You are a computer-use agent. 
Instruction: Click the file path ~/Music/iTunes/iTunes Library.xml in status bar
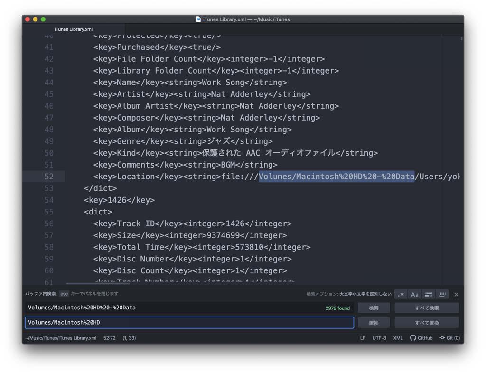point(61,338)
